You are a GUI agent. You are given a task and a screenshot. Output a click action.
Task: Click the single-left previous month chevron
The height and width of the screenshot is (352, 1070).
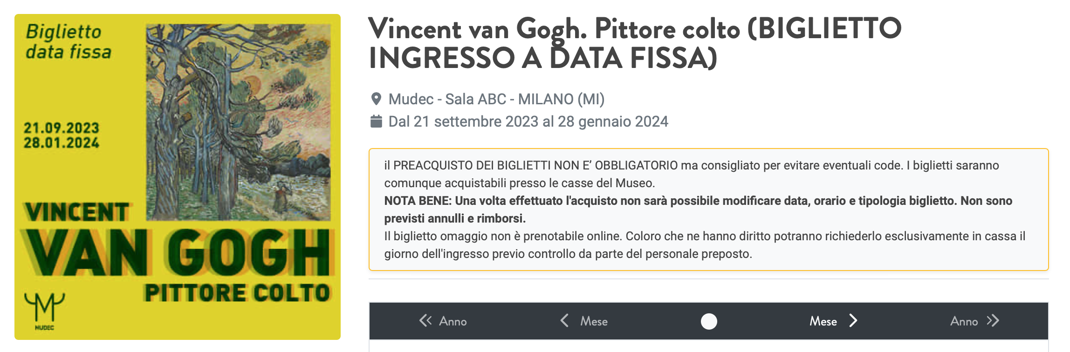[x=564, y=321]
